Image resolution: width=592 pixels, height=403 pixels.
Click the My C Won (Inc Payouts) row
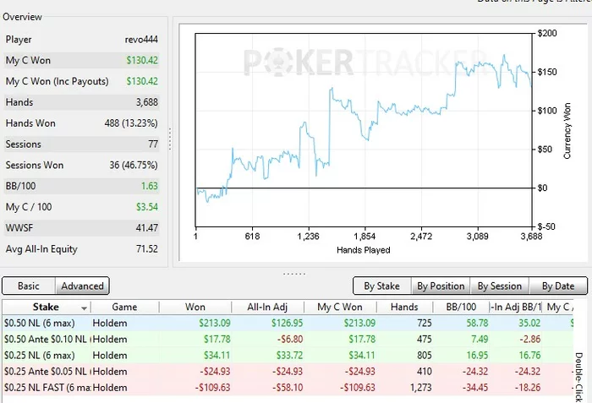pos(81,81)
